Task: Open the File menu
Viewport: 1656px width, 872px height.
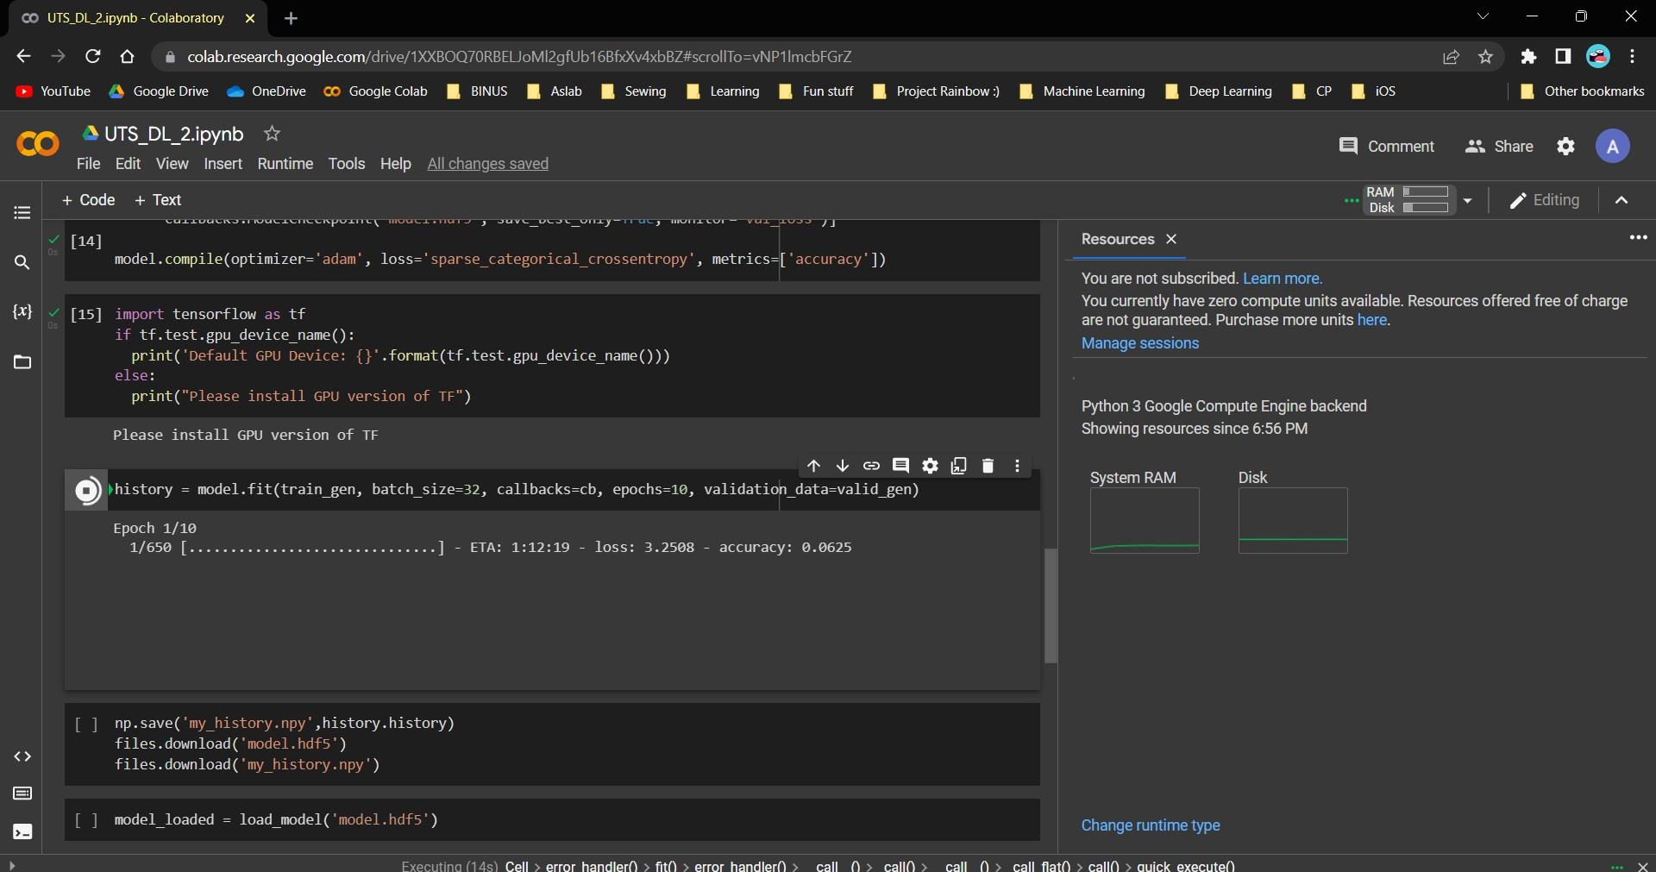Action: [x=88, y=164]
